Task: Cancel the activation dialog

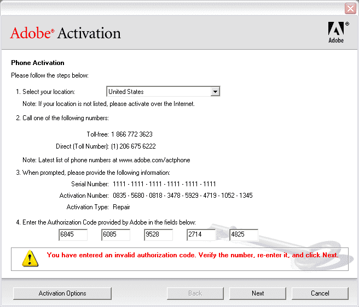Action: tap(320, 293)
